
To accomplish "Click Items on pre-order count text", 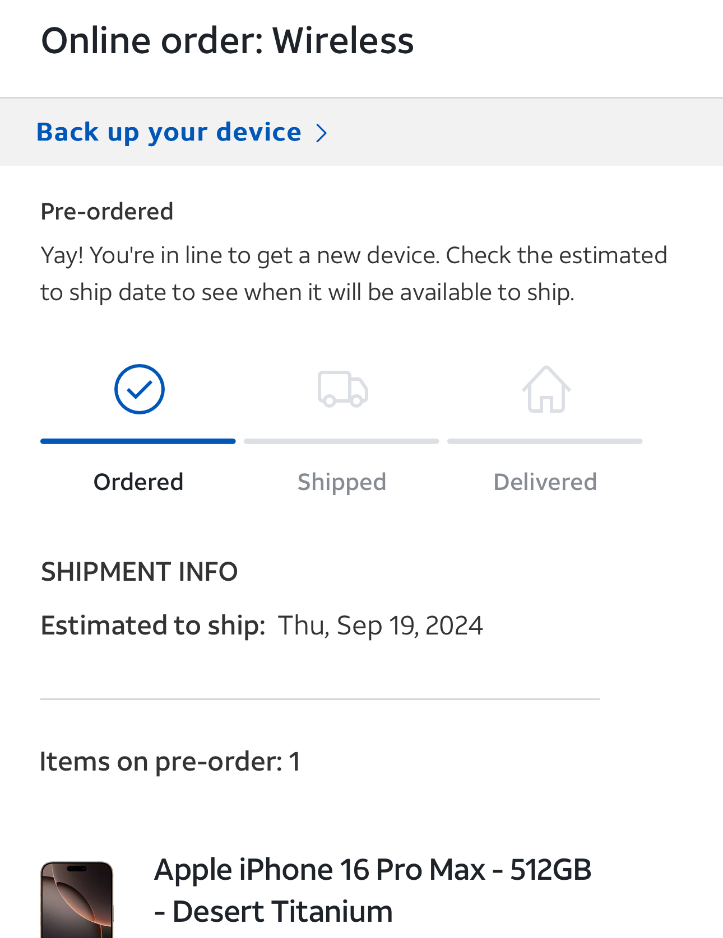I will [x=170, y=762].
